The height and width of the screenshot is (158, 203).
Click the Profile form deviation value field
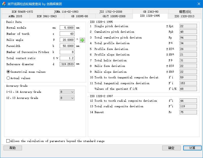[x=188, y=49]
